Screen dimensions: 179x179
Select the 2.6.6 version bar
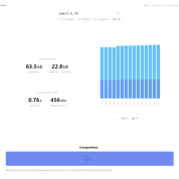coord(142,72)
